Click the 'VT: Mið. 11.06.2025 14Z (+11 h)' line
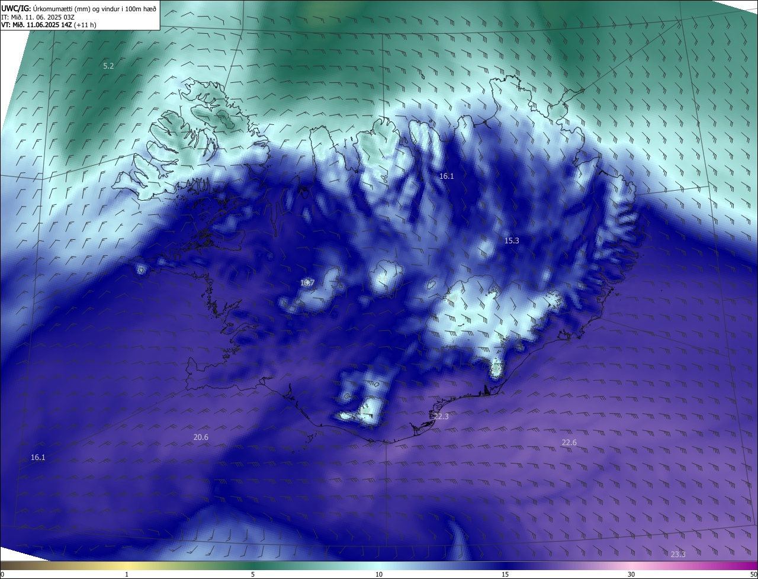The height and width of the screenshot is (579, 758). [49, 25]
